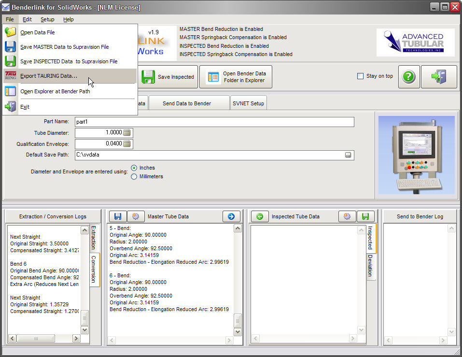Click the Inspected Tube Data green save icon
462x357 pixels.
[365, 216]
